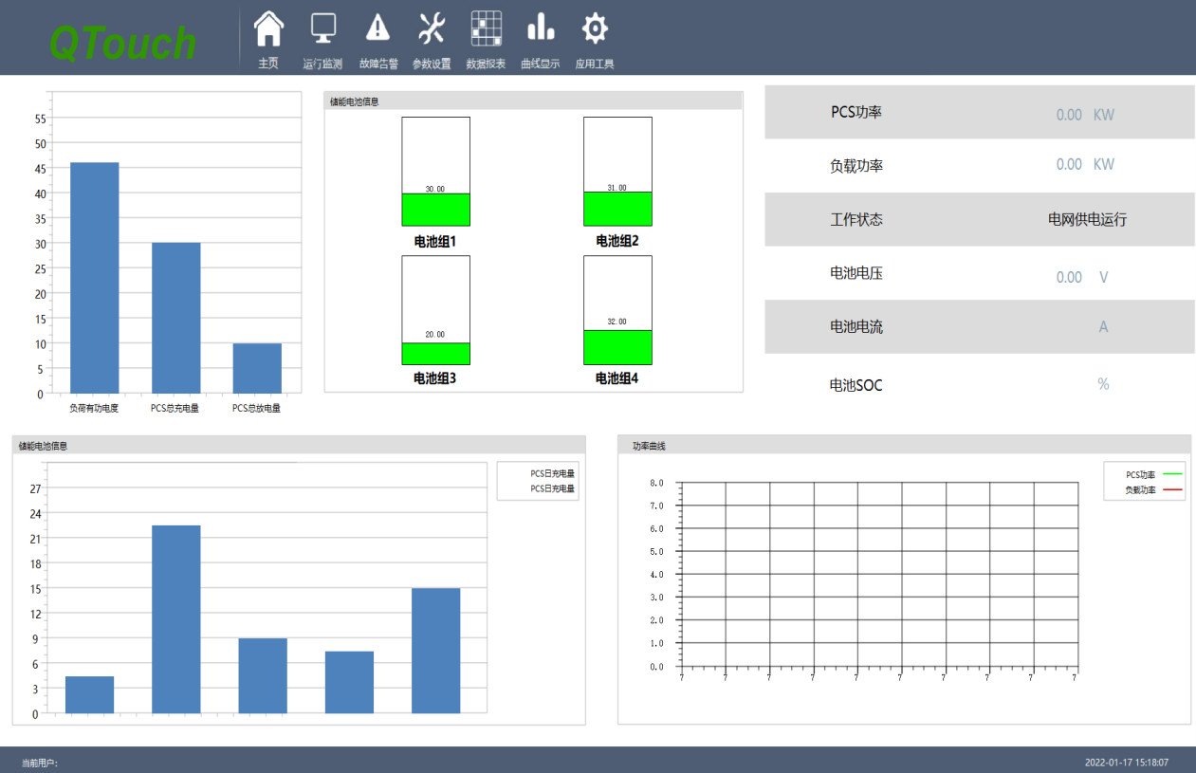The height and width of the screenshot is (773, 1196).
Task: Click the red 负载功率 legend line
Action: tap(1172, 490)
